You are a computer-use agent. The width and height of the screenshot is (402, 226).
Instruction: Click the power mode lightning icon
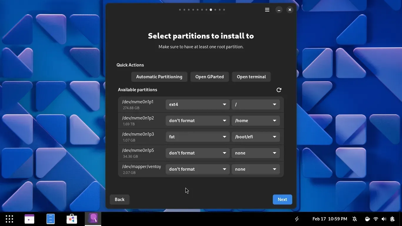tap(297, 219)
